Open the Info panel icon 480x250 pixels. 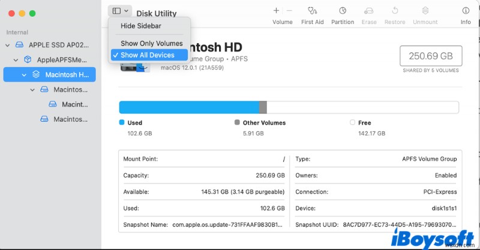[x=466, y=11]
